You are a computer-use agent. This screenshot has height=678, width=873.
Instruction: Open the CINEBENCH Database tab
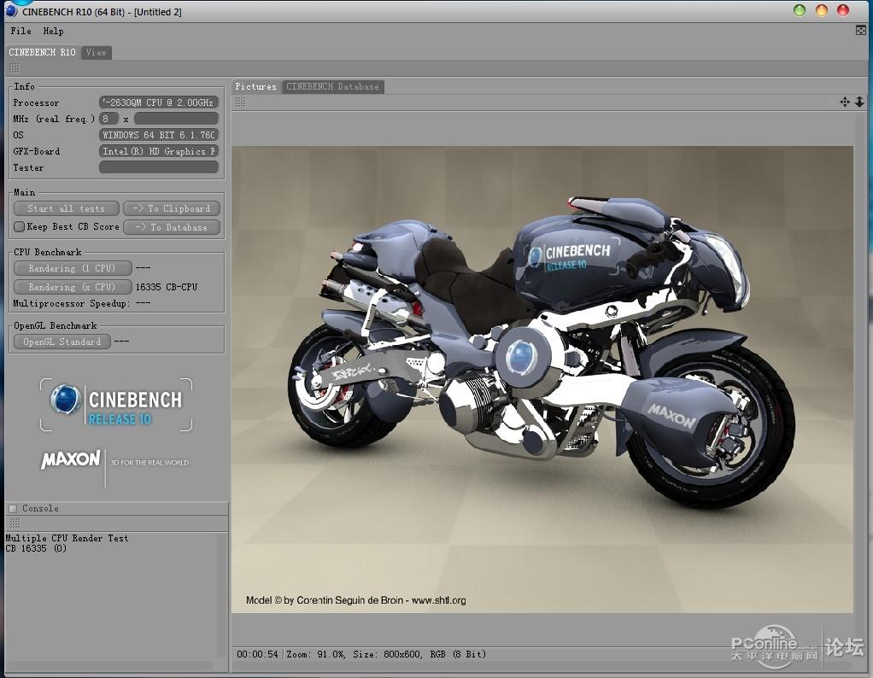(333, 86)
